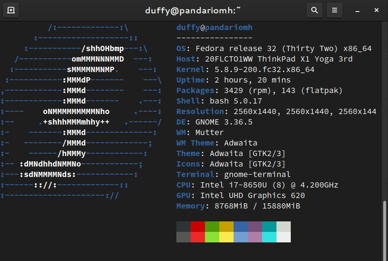Click the Terminal value gnome-terminal
Screen dimensions: 388x261
[x=257, y=175]
